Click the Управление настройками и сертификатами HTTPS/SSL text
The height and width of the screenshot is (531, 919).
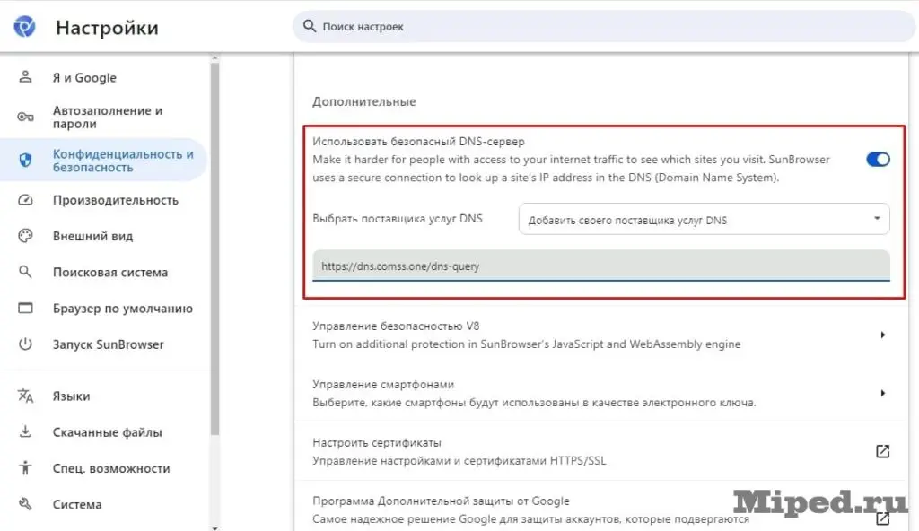click(459, 461)
